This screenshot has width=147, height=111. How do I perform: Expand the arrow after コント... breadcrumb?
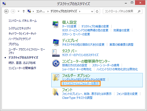click(x=48, y=11)
